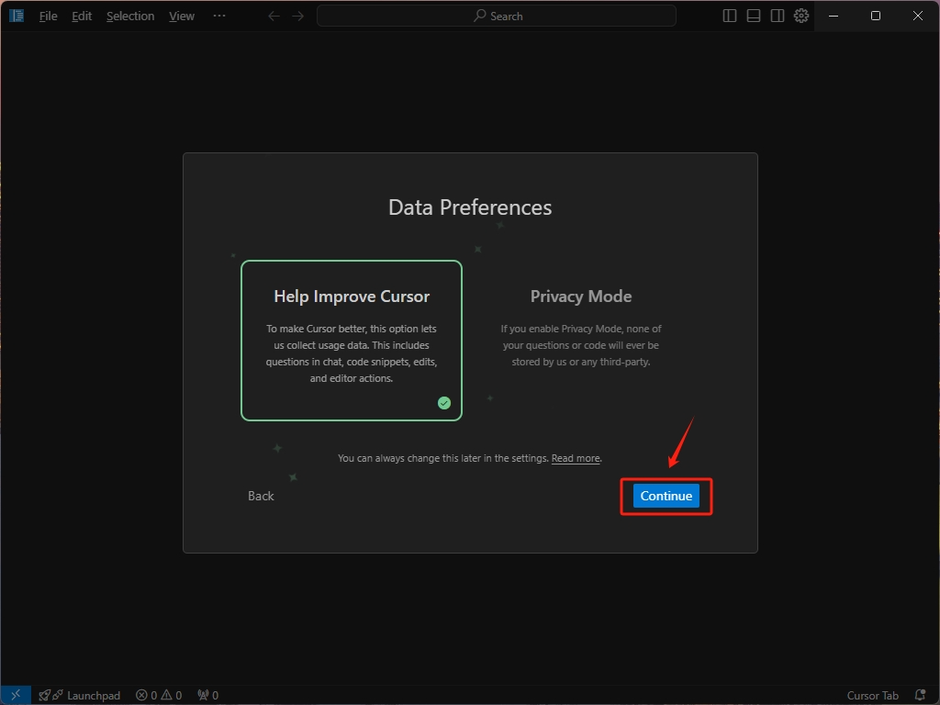This screenshot has height=705, width=940.
Task: Open the remote window status icon
Action: [16, 695]
